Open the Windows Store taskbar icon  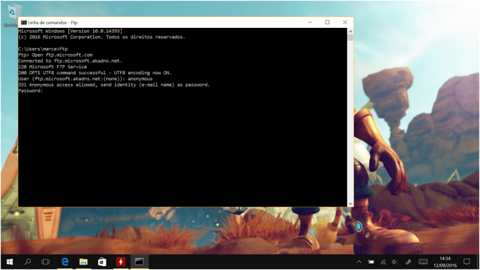(102, 262)
